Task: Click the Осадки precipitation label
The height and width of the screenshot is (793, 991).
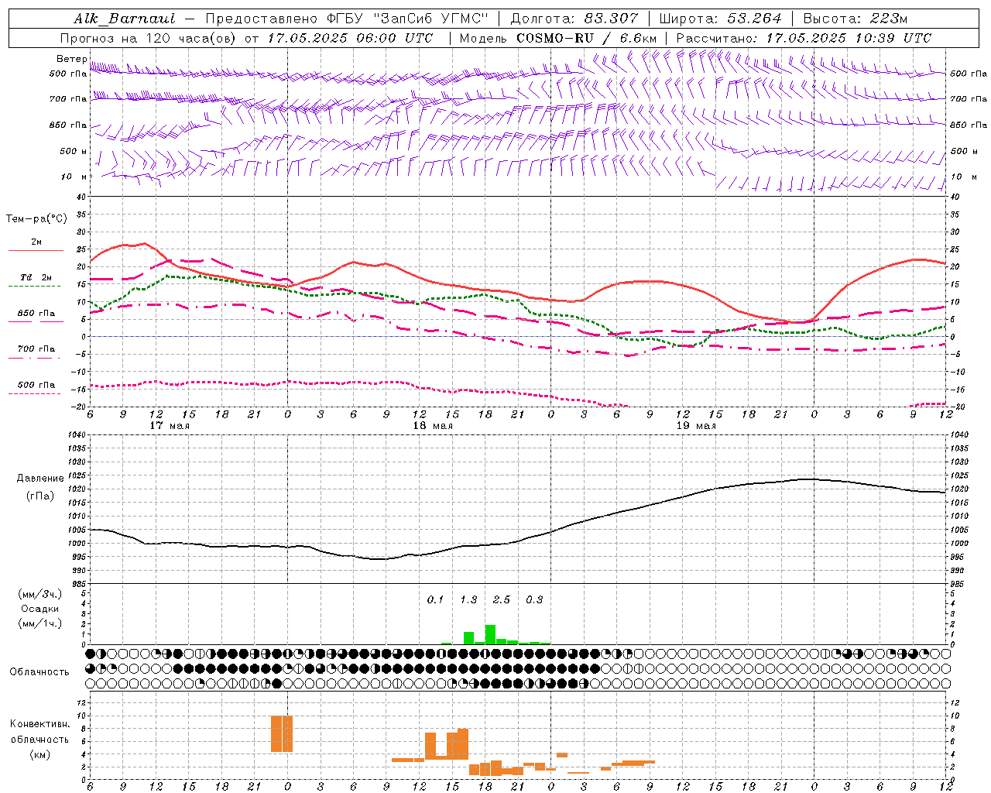Action: (x=39, y=609)
